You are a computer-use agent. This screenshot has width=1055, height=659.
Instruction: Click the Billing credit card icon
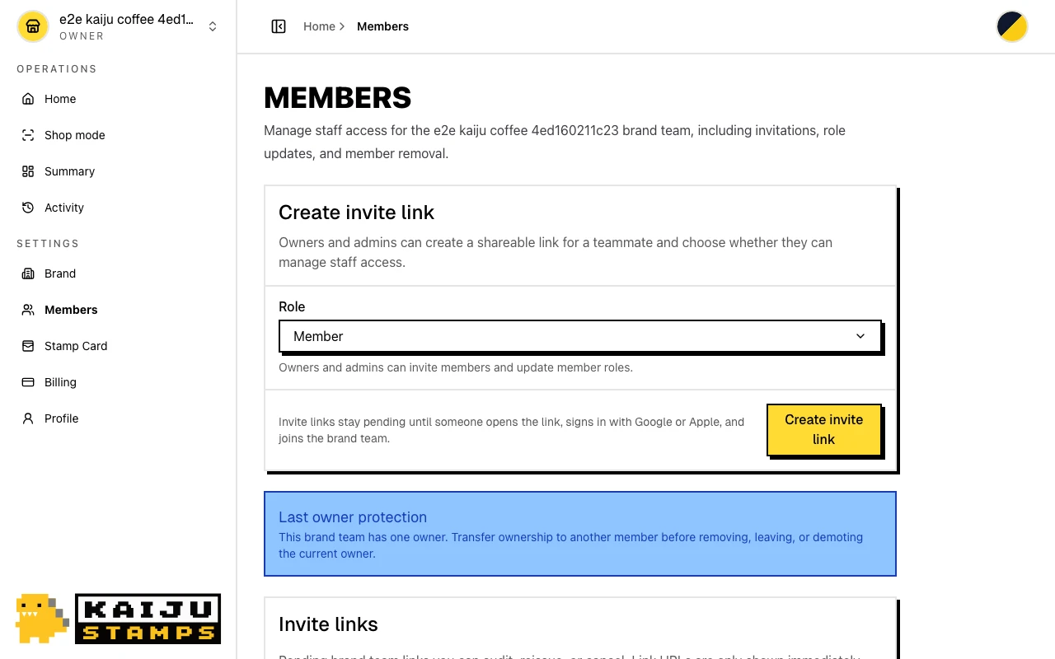[28, 382]
